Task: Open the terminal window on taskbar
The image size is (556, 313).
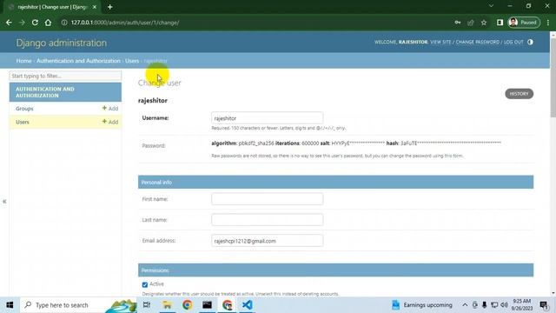Action: [207, 305]
